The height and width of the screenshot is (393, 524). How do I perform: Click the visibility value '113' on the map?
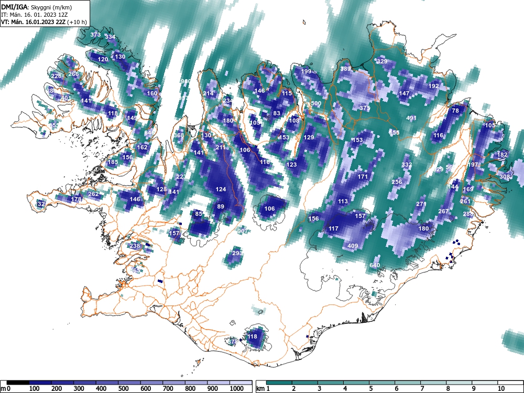point(343,202)
